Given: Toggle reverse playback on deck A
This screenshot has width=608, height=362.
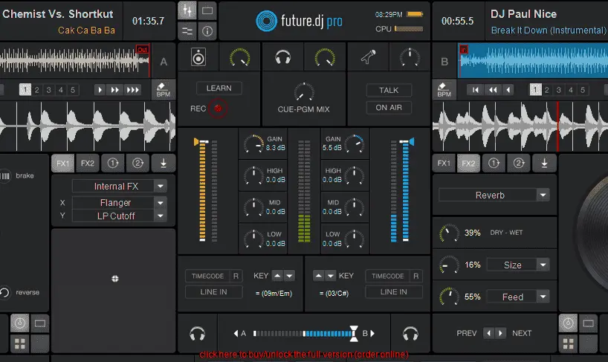Looking at the screenshot, I should (4, 292).
